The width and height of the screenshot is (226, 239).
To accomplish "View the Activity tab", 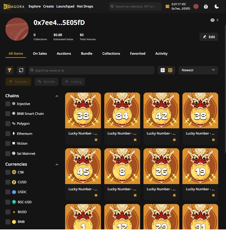I will click(x=161, y=53).
